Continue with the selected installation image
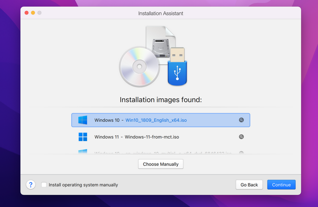 coord(282,185)
